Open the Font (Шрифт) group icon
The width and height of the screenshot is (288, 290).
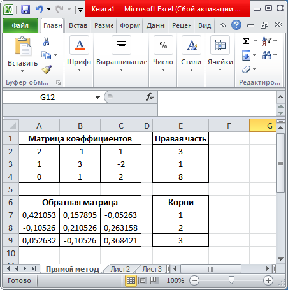[x=80, y=45]
